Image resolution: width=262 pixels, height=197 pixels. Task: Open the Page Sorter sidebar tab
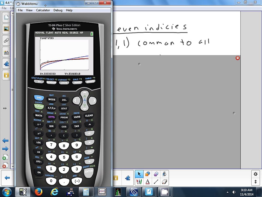[6, 17]
